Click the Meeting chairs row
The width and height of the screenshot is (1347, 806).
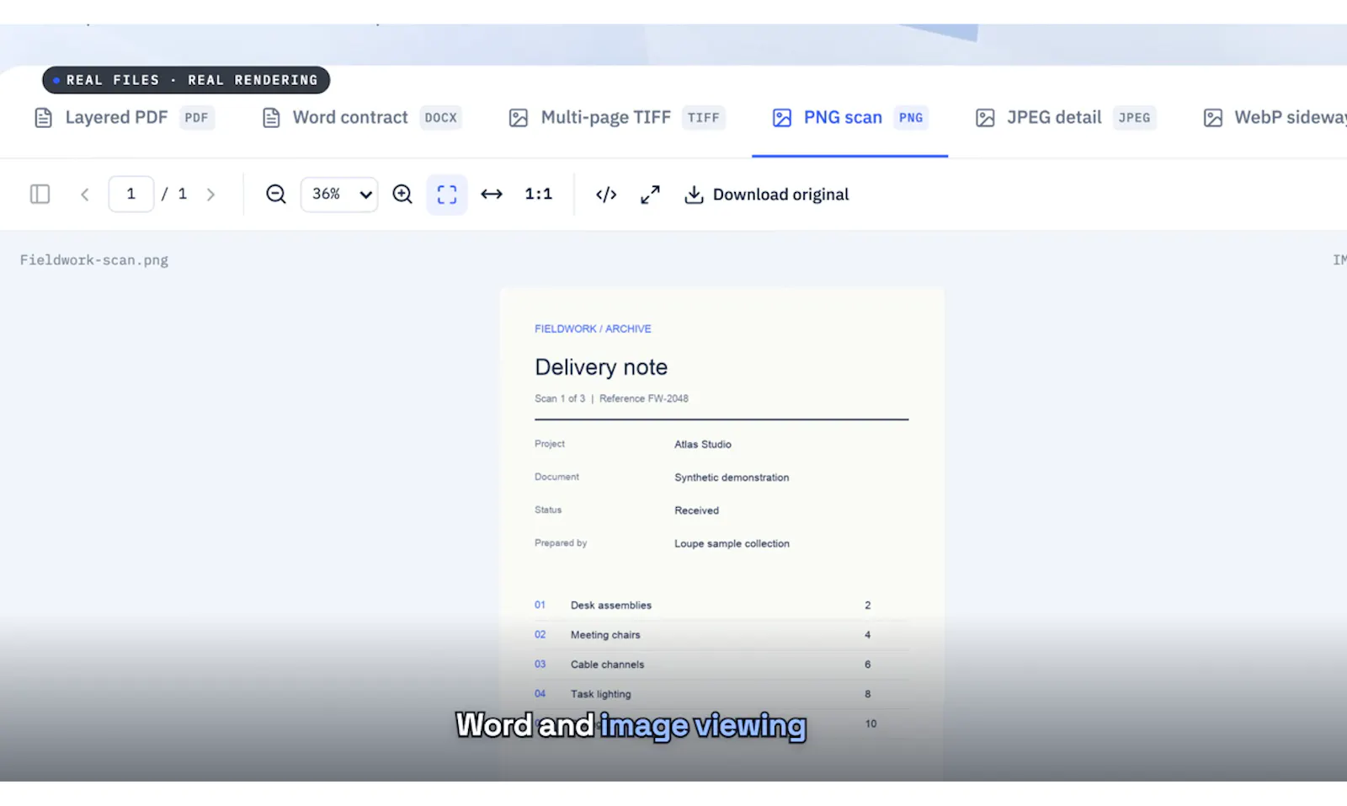point(721,635)
